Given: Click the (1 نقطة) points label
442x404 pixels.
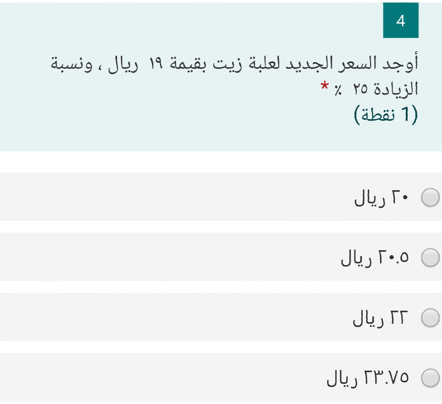Looking at the screenshot, I should click(x=386, y=115).
